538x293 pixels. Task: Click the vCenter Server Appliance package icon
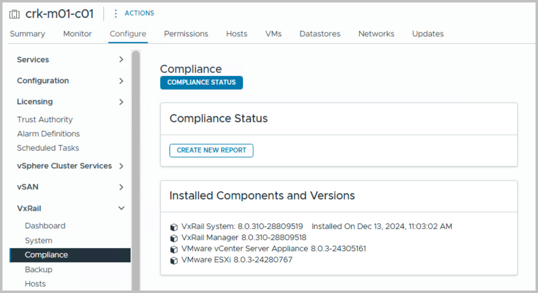[x=174, y=249]
